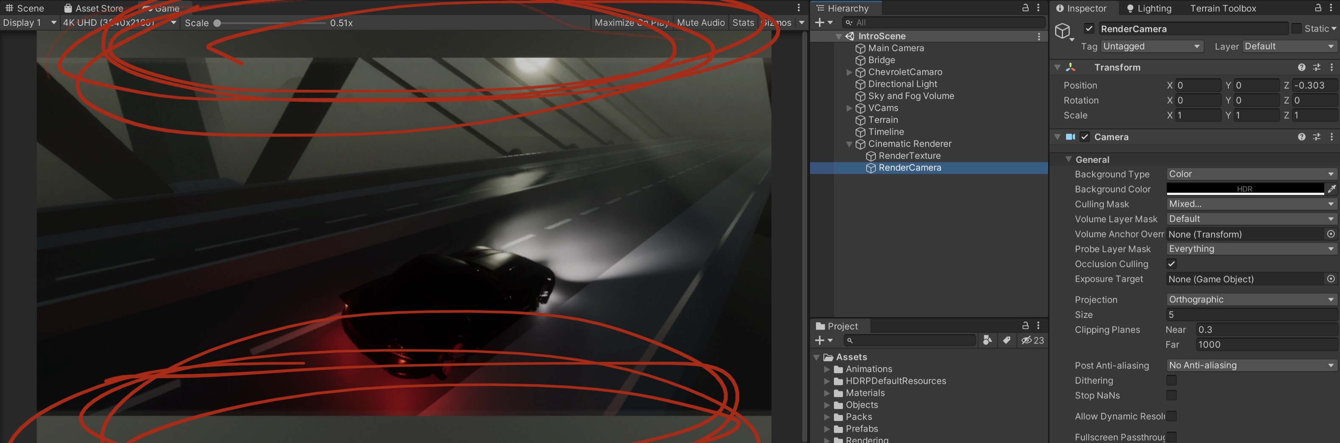
Task: Open the Static dropdown arrow
Action: pyautogui.click(x=1334, y=29)
